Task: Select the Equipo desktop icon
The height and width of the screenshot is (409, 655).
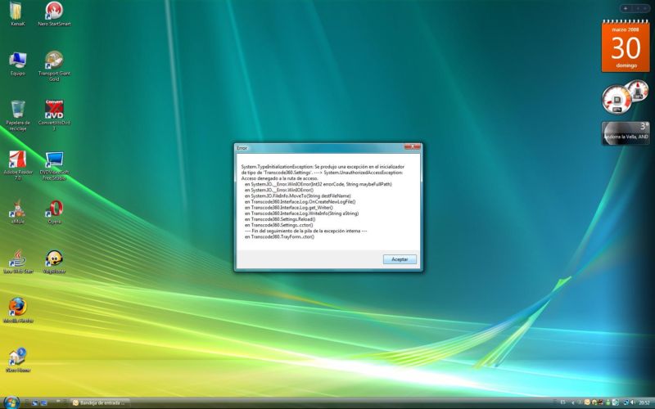Action: click(17, 64)
